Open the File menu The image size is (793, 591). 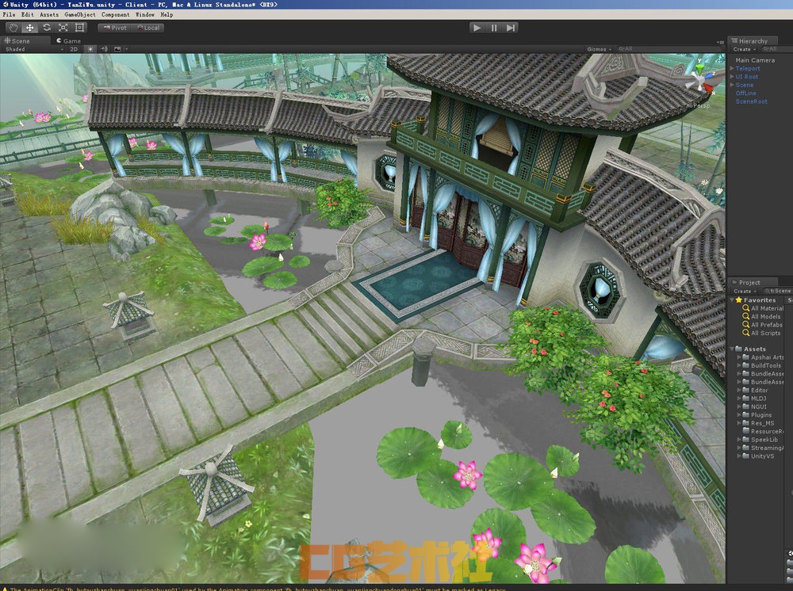[9, 14]
